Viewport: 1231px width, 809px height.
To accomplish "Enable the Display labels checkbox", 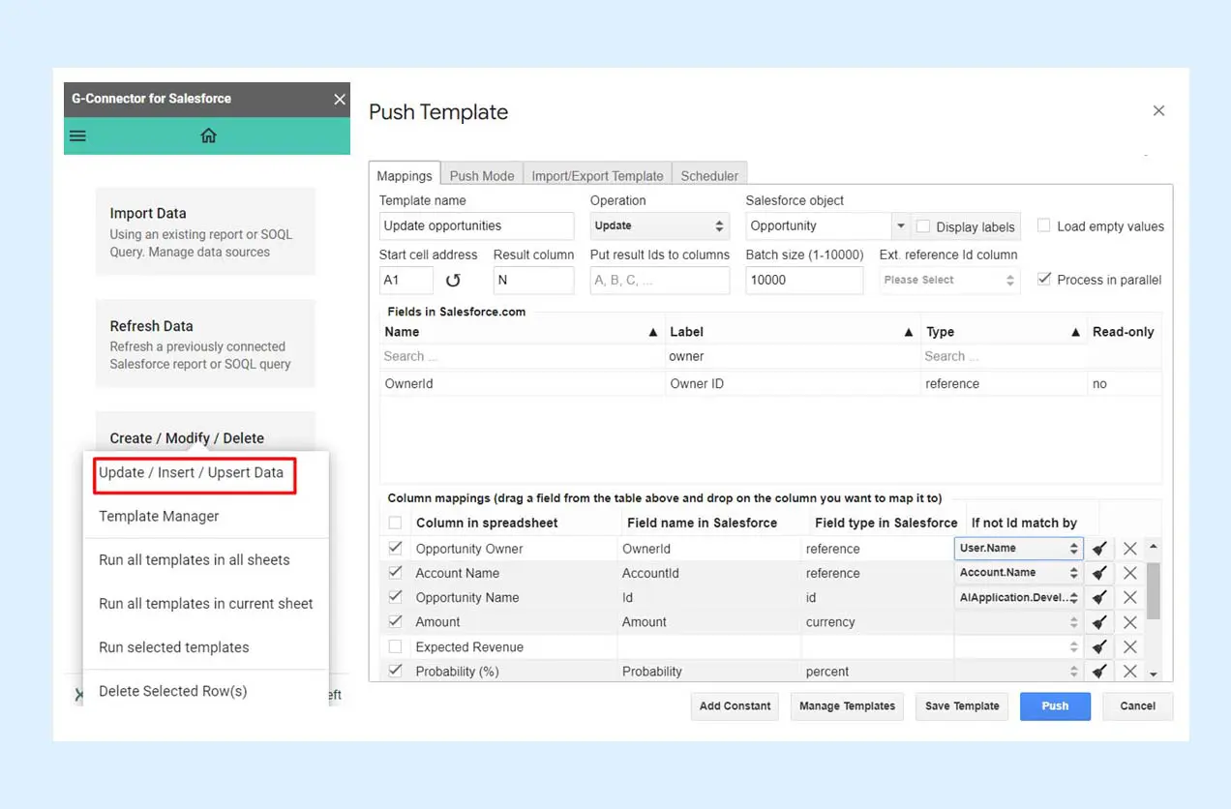I will point(923,226).
